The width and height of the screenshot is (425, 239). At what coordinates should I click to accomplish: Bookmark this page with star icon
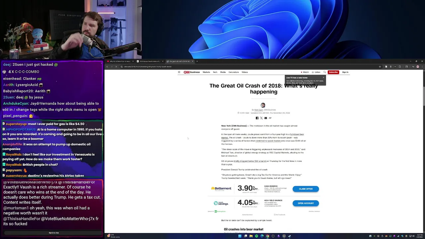click(x=380, y=67)
